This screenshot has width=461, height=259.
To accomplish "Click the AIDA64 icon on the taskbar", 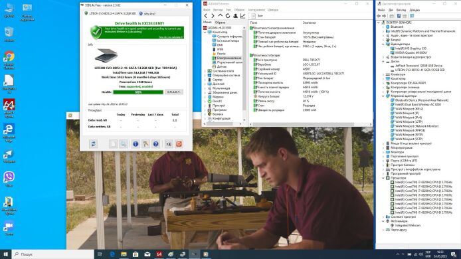I will click(x=159, y=254).
